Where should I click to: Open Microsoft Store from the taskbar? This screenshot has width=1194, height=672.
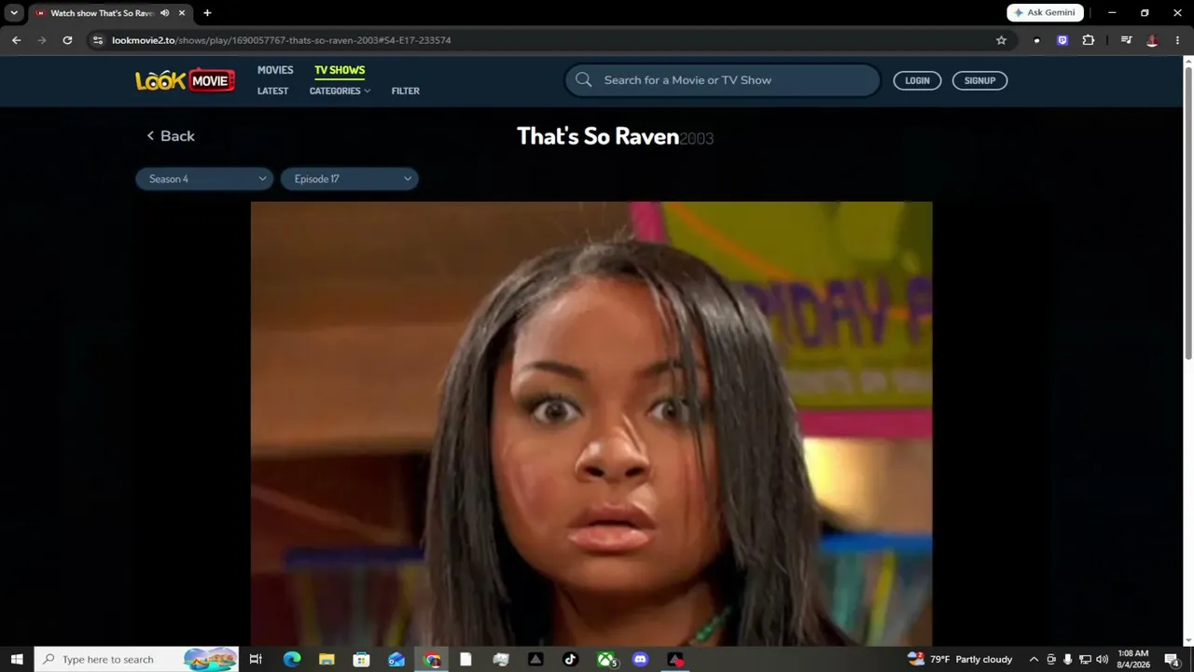pyautogui.click(x=361, y=659)
